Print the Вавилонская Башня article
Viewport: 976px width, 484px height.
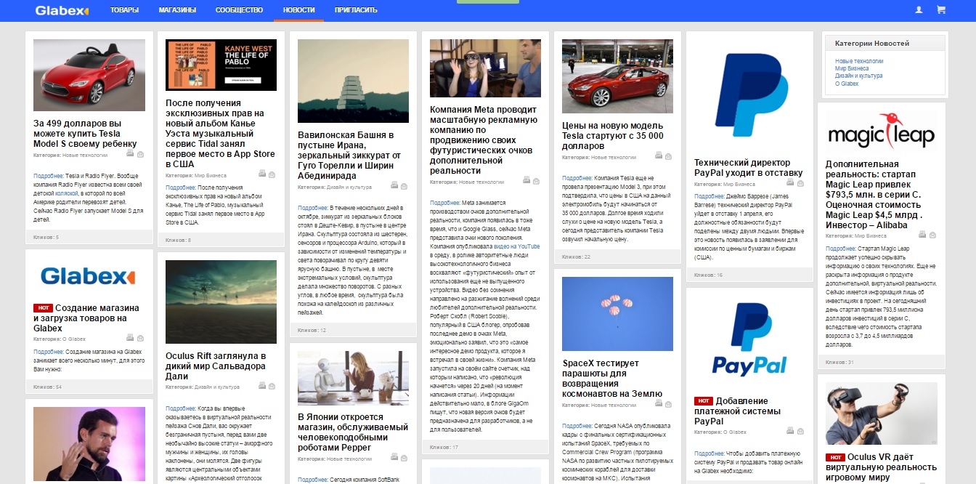tap(394, 186)
